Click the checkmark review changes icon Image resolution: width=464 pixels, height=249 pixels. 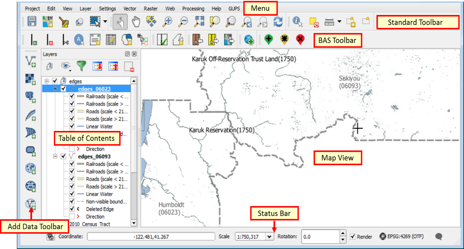tap(162, 40)
